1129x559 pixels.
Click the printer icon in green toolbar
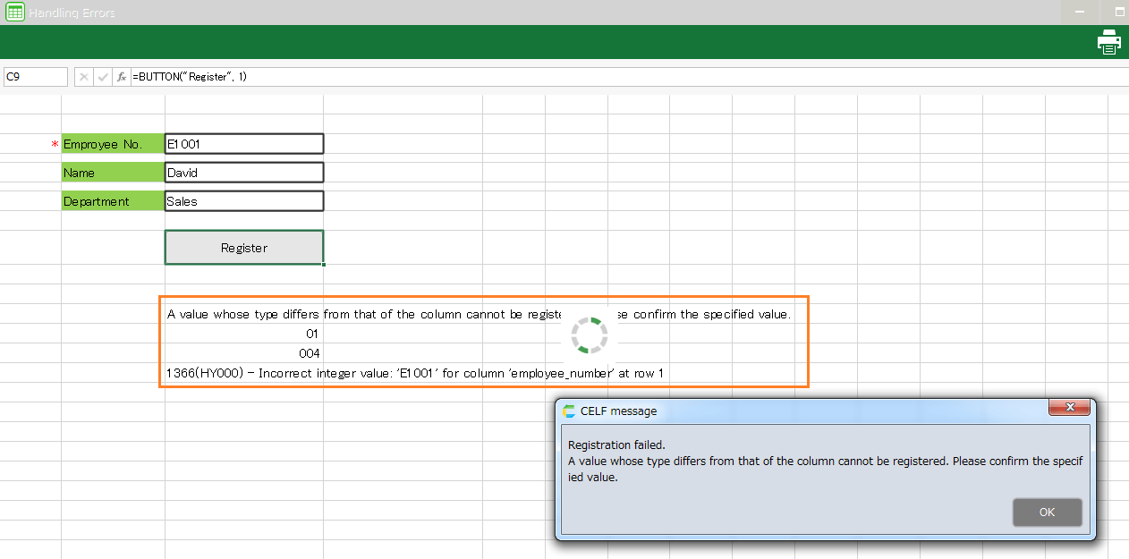tap(1109, 42)
